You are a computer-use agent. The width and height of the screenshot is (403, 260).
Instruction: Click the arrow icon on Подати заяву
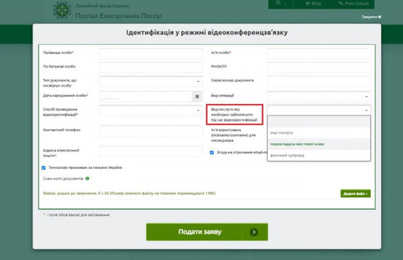(x=254, y=232)
